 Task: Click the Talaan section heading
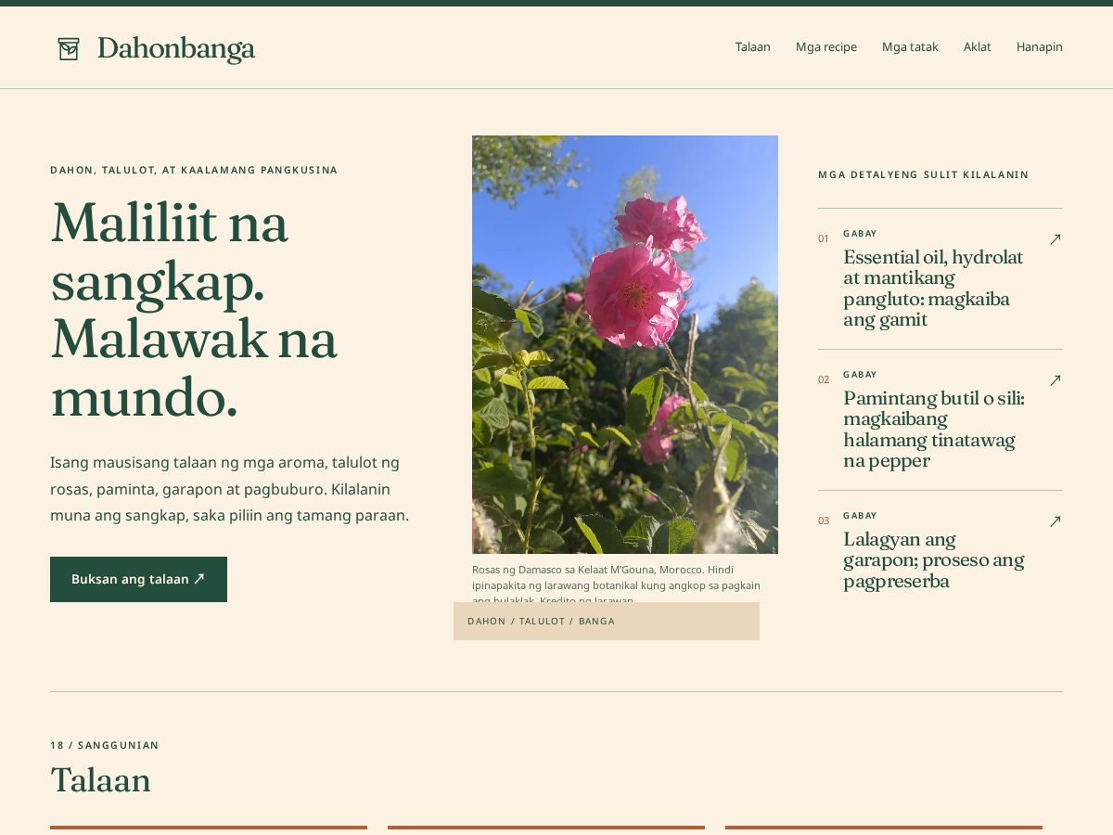(x=100, y=780)
